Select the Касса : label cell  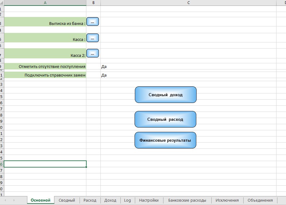tap(45, 38)
